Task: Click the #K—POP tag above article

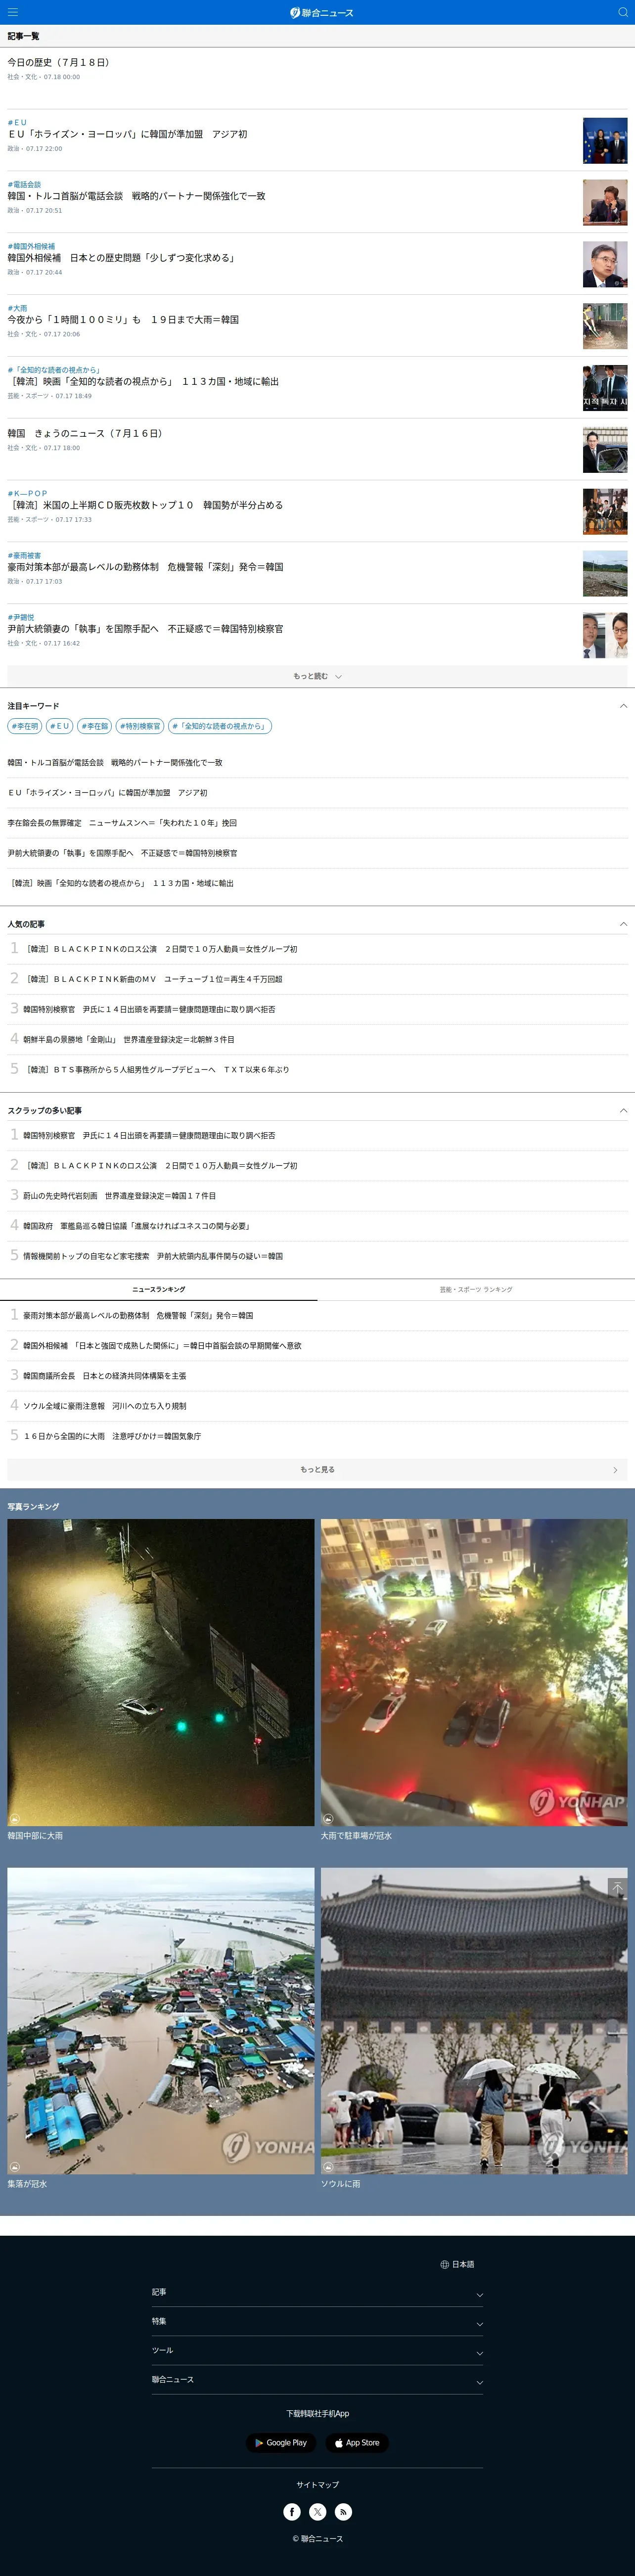Action: [x=28, y=493]
